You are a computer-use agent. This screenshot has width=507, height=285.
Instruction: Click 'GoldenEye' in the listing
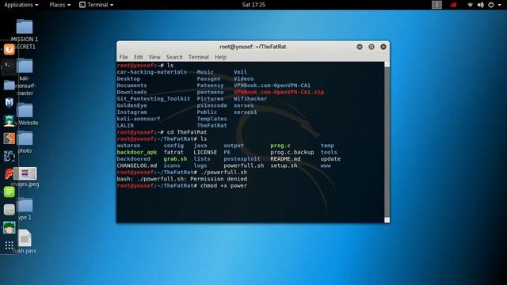tap(132, 105)
